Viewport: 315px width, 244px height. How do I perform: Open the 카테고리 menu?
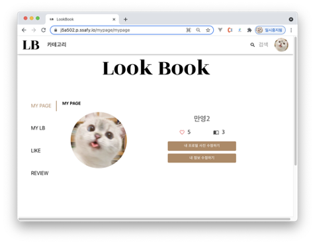[x=57, y=45]
